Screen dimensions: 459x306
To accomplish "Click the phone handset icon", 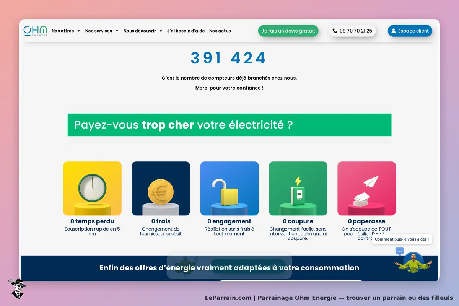I will click(335, 31).
